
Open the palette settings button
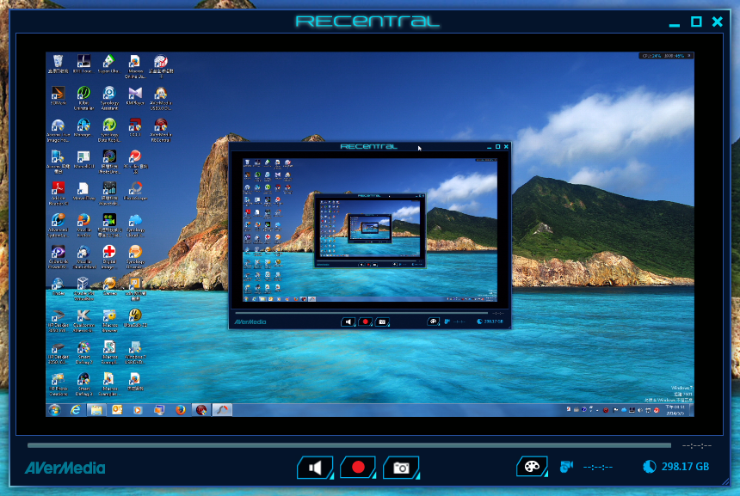click(532, 467)
